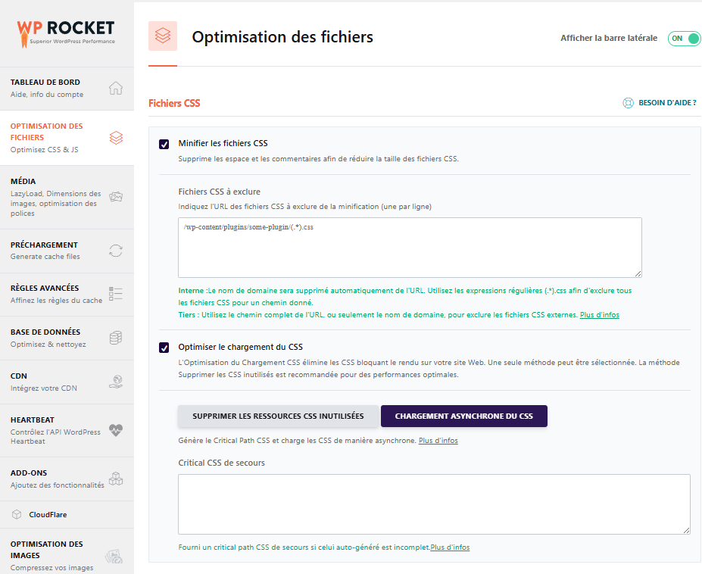Go to Base de données section
The image size is (702, 574).
67,338
